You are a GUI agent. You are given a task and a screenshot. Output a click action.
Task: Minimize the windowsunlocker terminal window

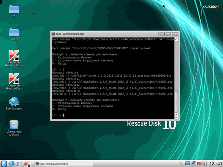pos(162,34)
